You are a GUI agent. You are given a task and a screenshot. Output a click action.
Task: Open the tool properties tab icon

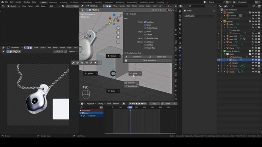[x=180, y=11]
